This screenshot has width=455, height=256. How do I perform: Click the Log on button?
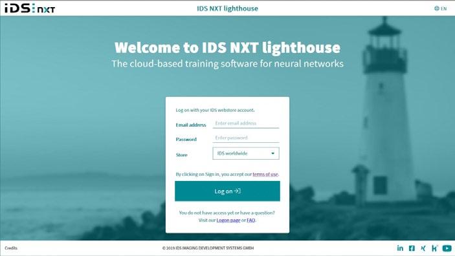[x=228, y=191]
